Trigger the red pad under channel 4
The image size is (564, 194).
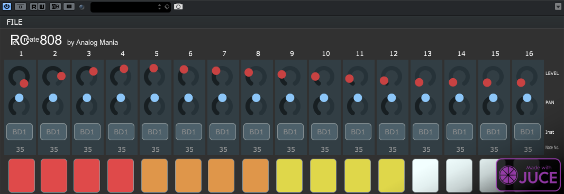(x=121, y=175)
